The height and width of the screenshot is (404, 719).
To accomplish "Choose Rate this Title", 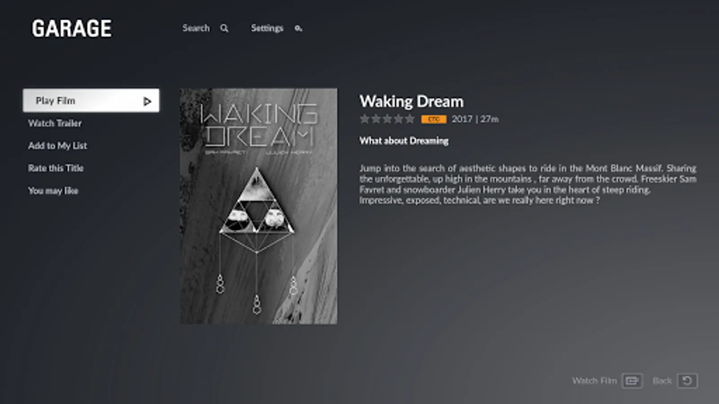I will coord(56,168).
